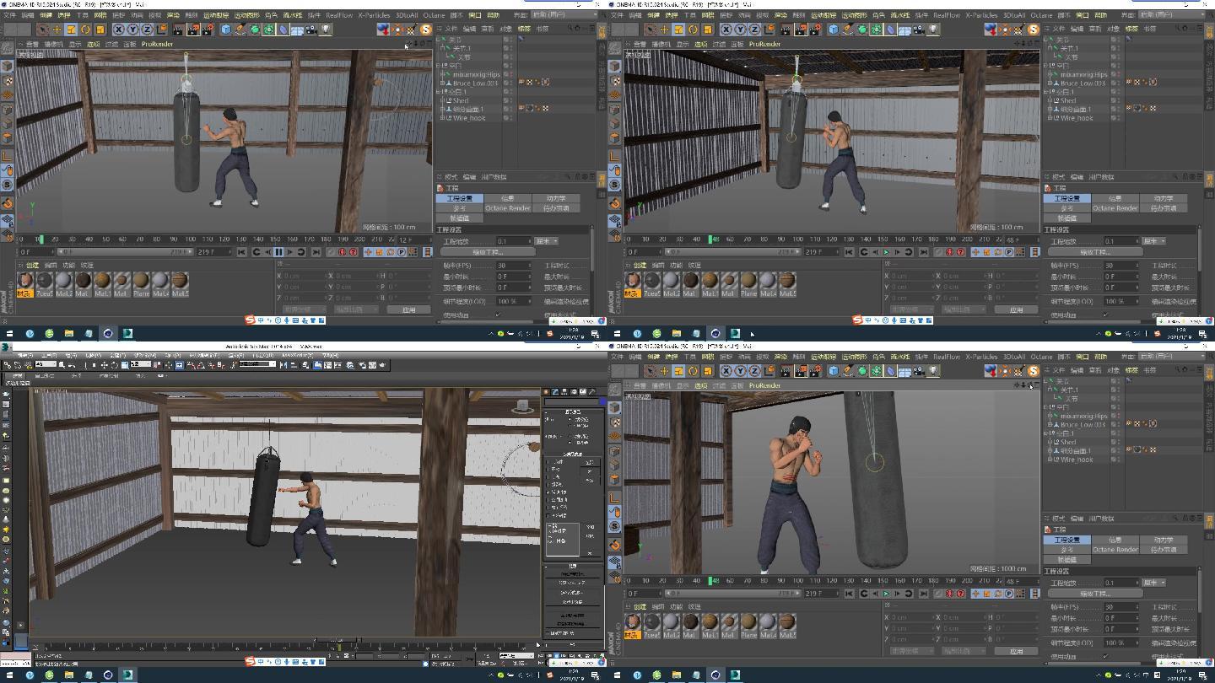
Task: Open RealFlow menu in top-left Cinema 4D window
Action: 339,14
